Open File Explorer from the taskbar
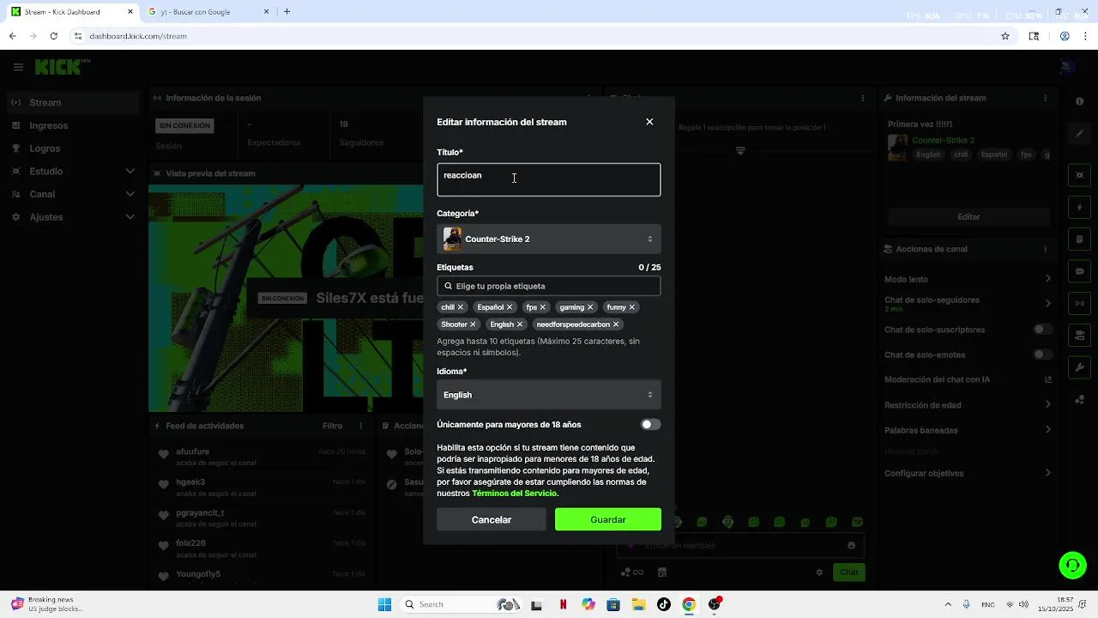 [x=638, y=604]
